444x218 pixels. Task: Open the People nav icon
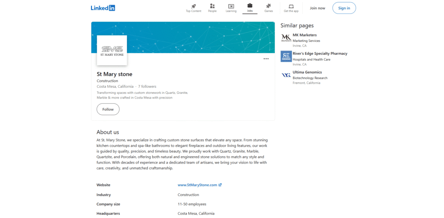click(x=212, y=6)
